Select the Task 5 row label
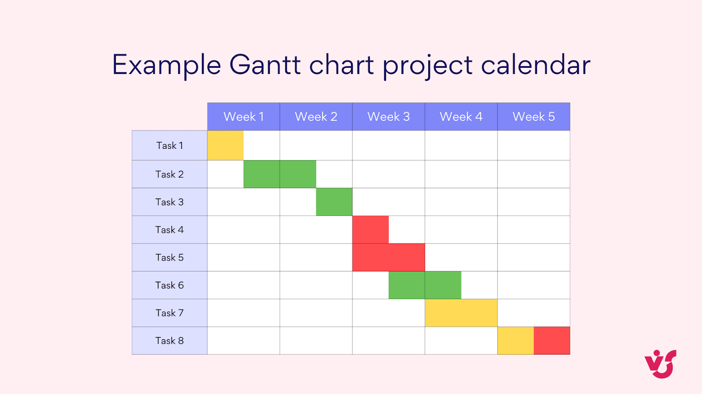The width and height of the screenshot is (702, 394). point(170,257)
